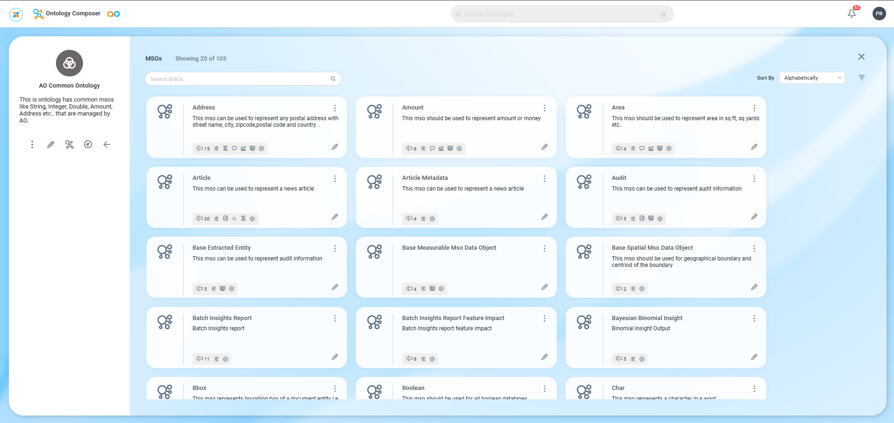Click the Bayesian Binomial Insight title
The height and width of the screenshot is (423, 894).
click(x=647, y=318)
